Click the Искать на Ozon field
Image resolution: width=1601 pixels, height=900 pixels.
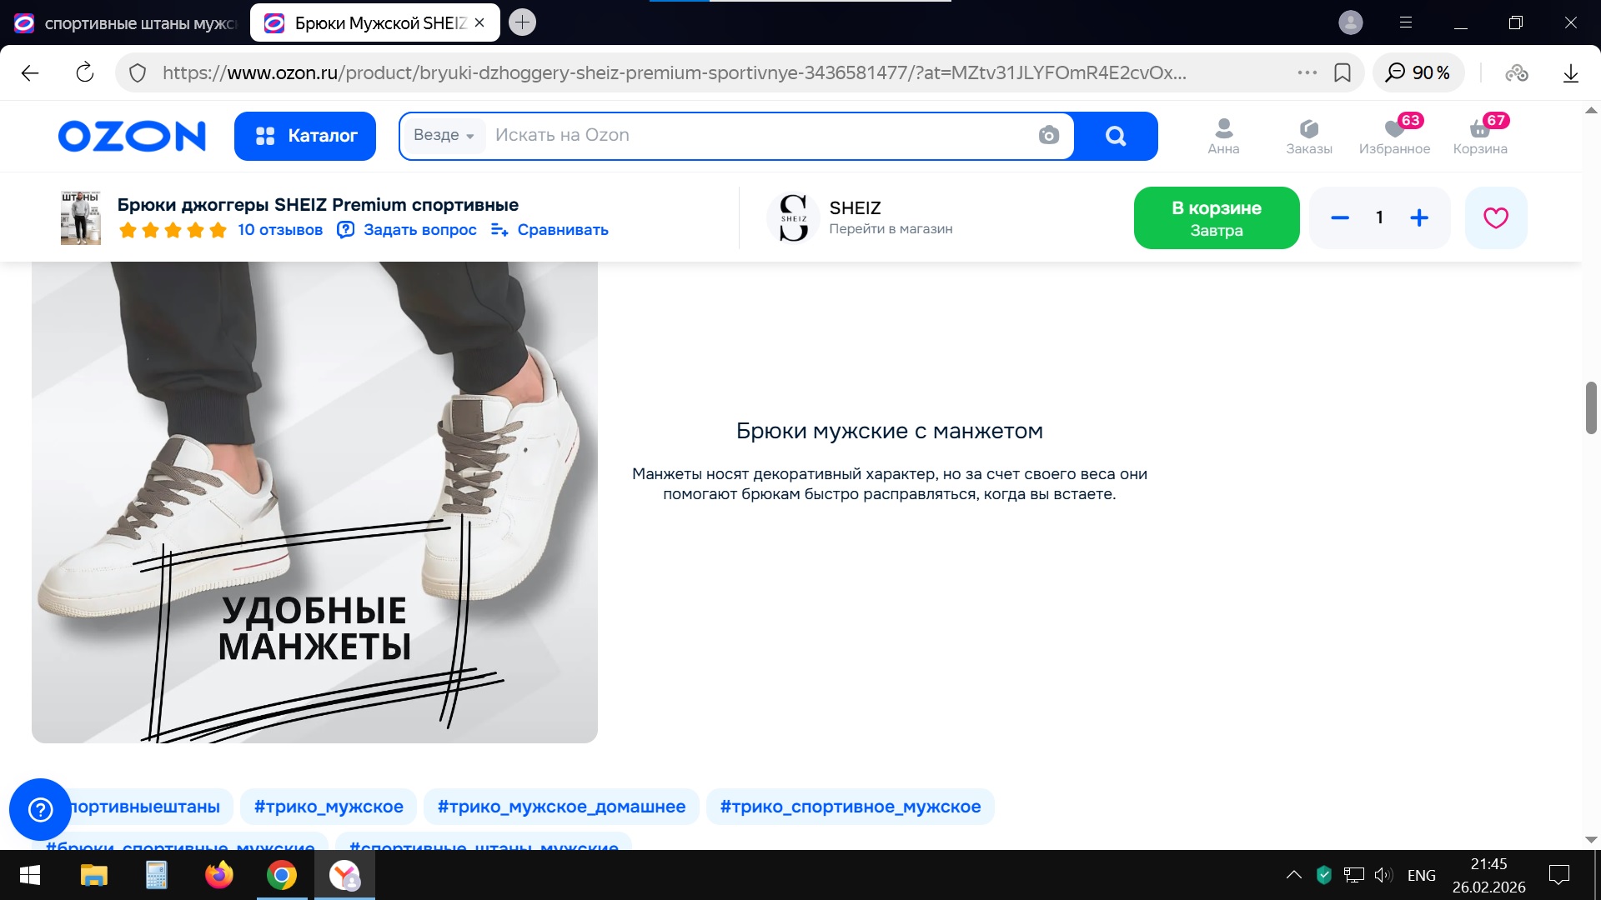pos(750,136)
